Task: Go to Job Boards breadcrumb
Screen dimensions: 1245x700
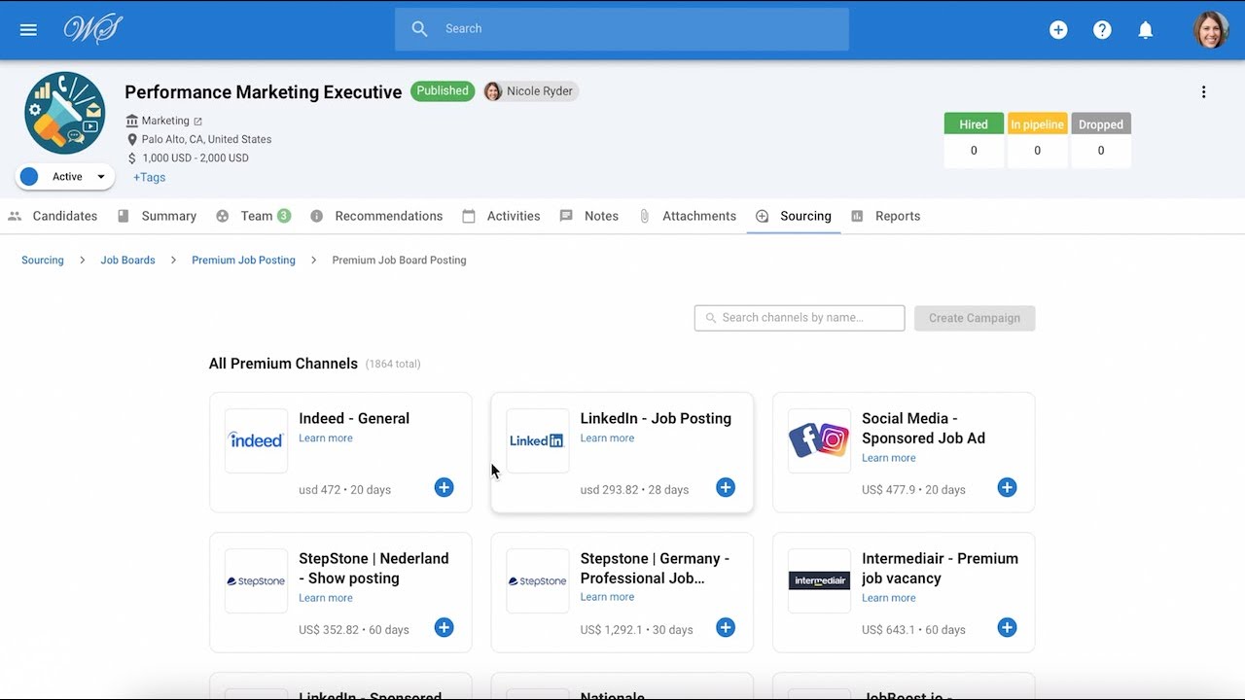Action: [x=127, y=261]
